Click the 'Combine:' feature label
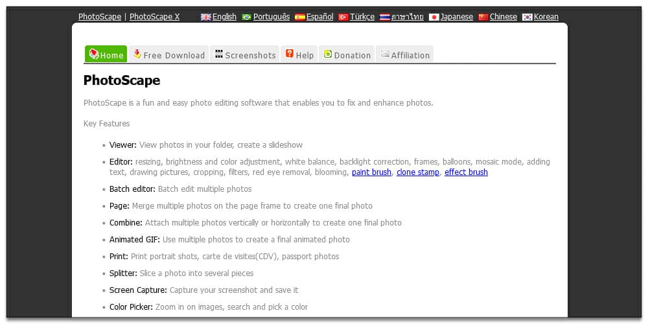 click(126, 223)
